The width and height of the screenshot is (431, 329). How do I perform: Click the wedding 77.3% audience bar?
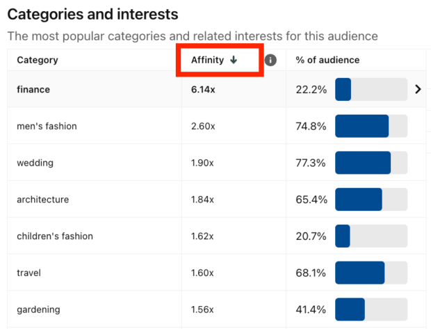[371, 163]
